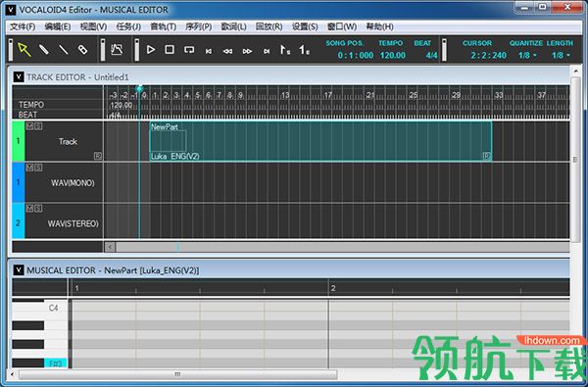Click the TEMPO row value 120.00
The image size is (588, 387).
(x=122, y=106)
